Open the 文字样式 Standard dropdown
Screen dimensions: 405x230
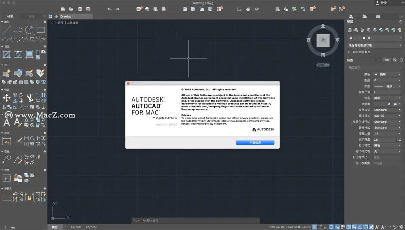pos(387,110)
